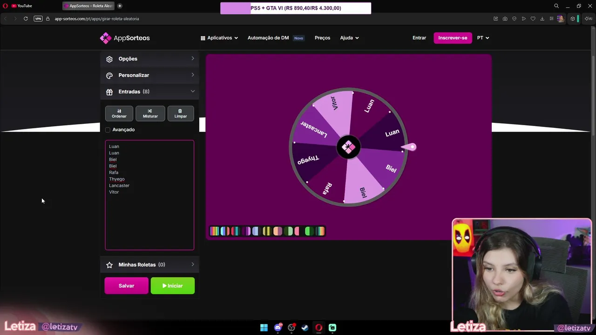Open the site security padlock
Screen dimensions: 596x335
[48, 19]
